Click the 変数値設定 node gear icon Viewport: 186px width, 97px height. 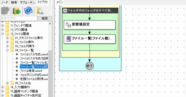click(68, 25)
